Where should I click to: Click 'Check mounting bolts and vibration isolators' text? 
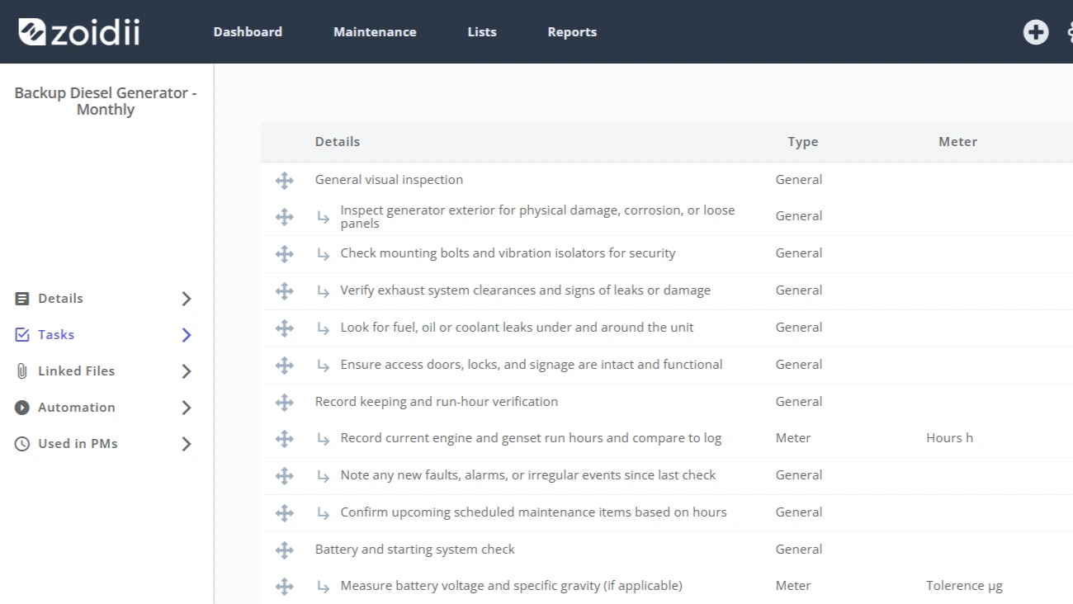[x=508, y=253]
